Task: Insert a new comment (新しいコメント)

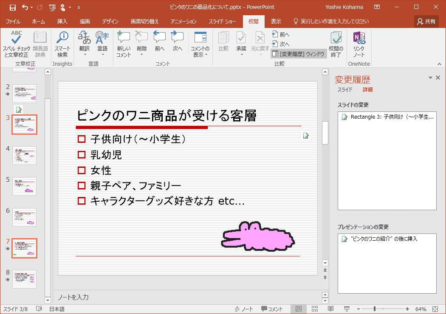Action: coord(124,44)
